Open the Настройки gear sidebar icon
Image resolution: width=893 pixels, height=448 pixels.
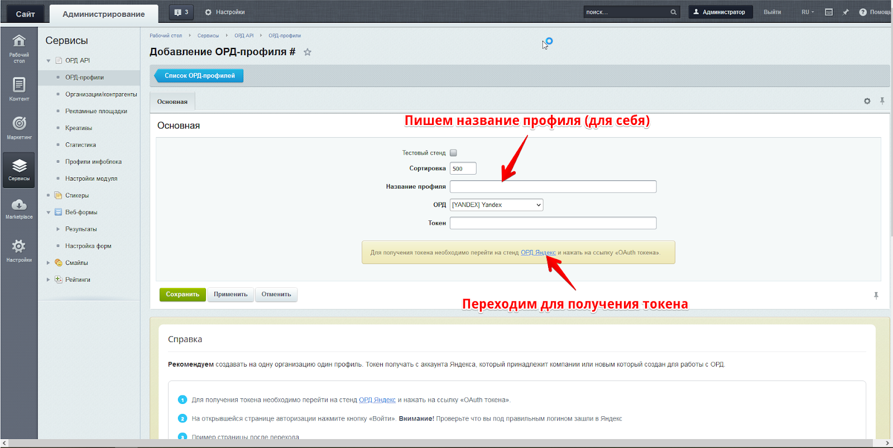19,250
